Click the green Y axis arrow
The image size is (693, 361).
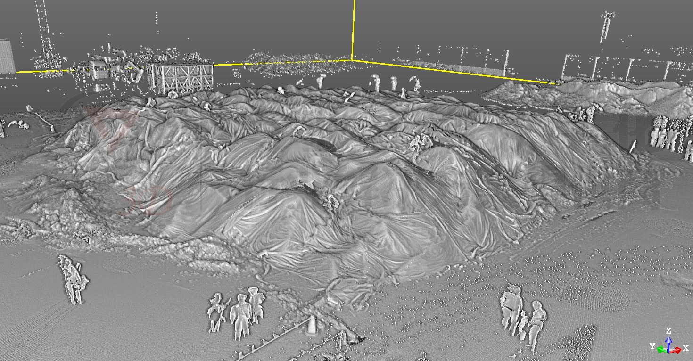[661, 349]
